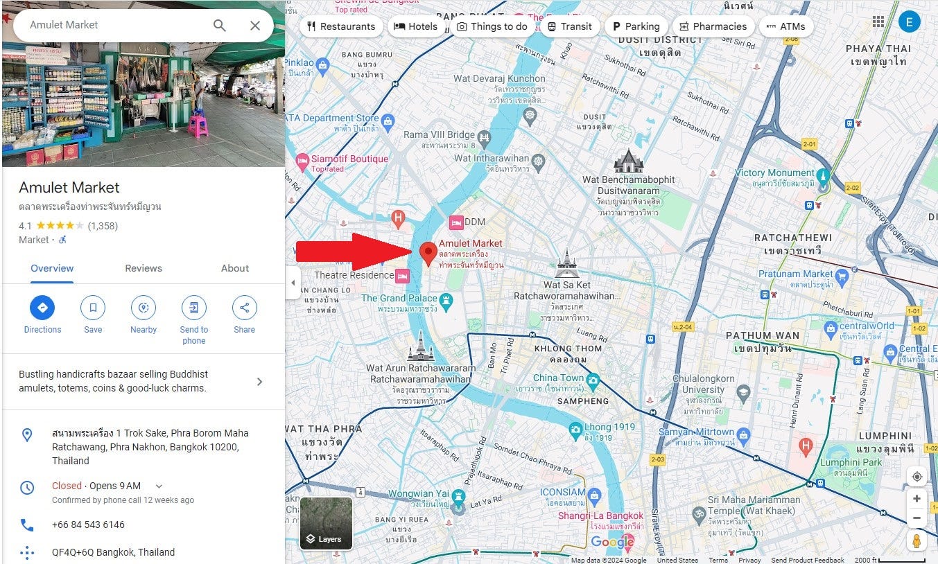Click the China Town camera marker
Viewport: 938px width, 564px height.
(x=592, y=380)
